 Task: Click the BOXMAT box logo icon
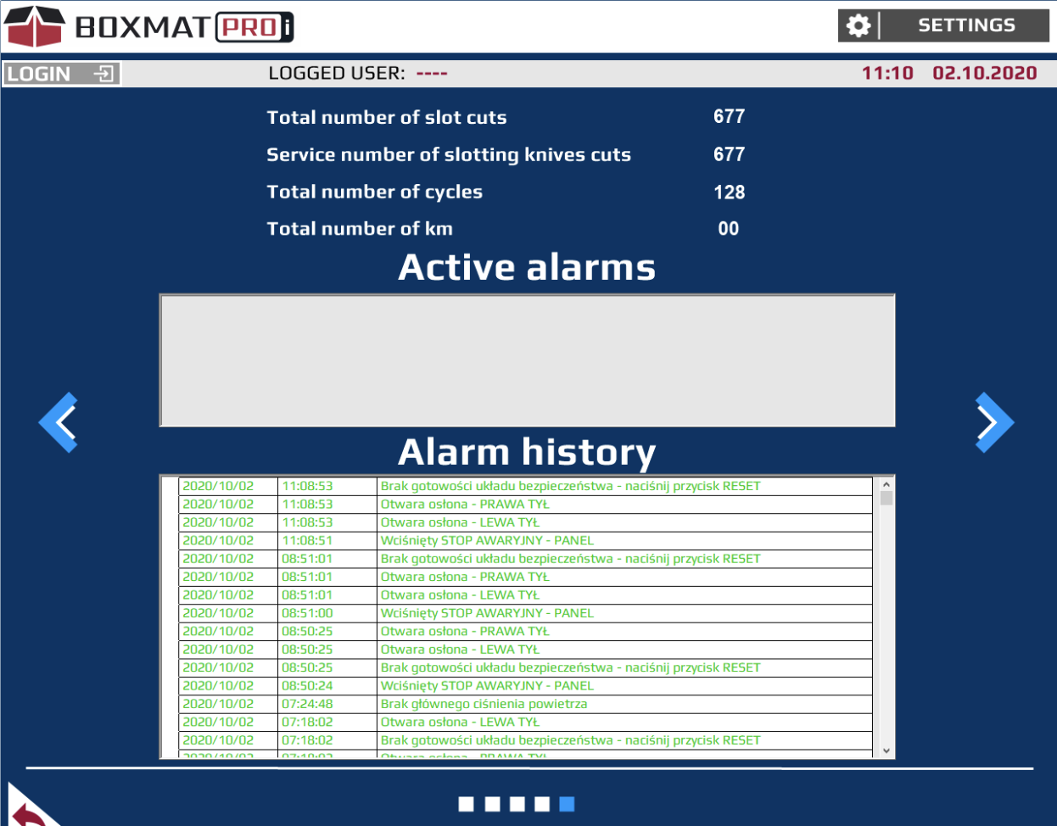point(35,26)
